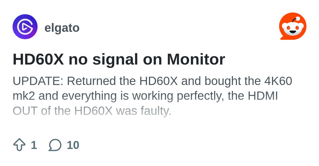The width and height of the screenshot is (319, 166).
Task: Open the elgato subreddit name link
Action: [62, 28]
